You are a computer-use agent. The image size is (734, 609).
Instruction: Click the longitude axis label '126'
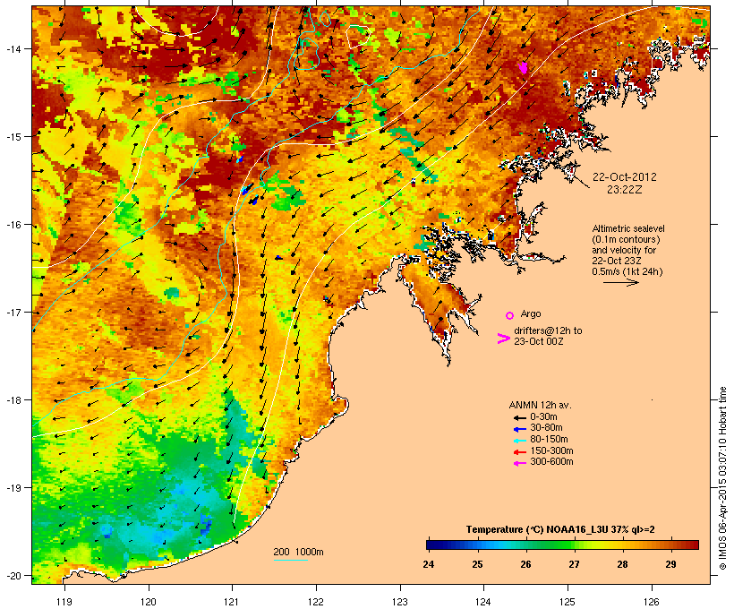tap(652, 602)
